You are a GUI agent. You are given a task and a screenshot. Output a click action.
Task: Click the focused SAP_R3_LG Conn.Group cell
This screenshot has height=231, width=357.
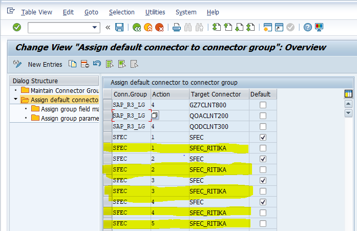pyautogui.click(x=131, y=115)
